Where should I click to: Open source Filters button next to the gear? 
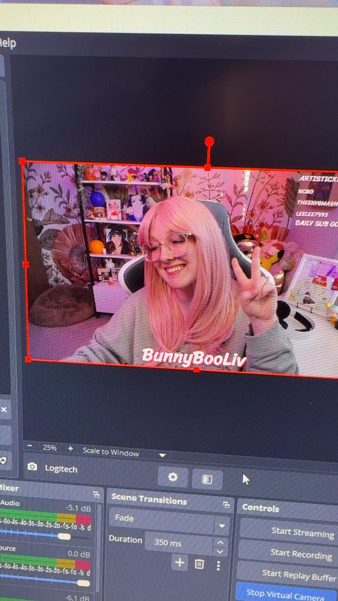click(207, 479)
